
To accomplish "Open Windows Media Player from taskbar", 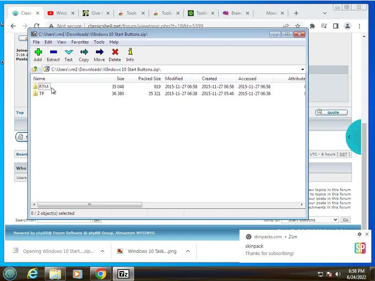I will [x=78, y=274].
